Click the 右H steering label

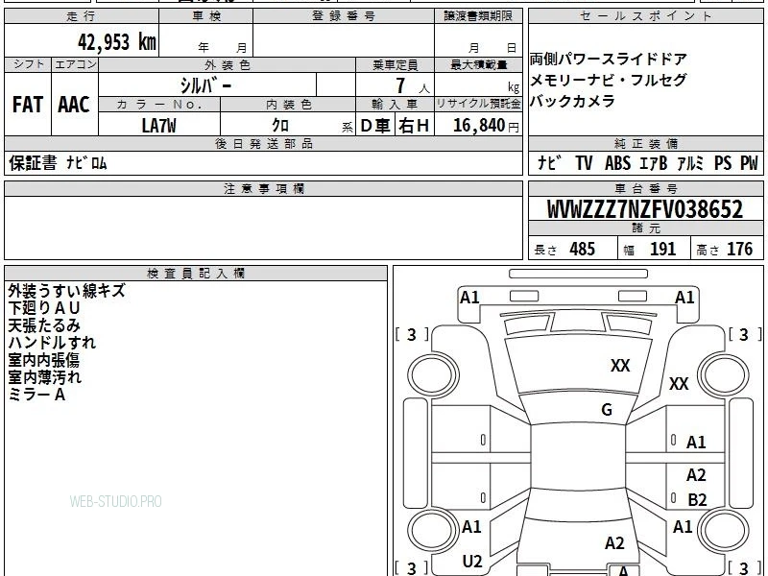coord(415,126)
